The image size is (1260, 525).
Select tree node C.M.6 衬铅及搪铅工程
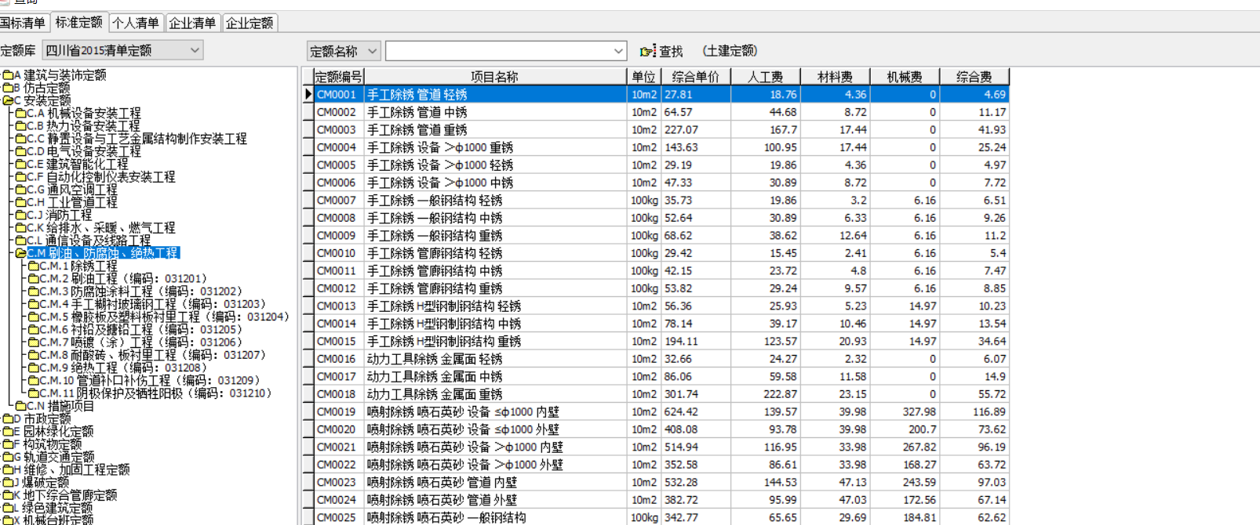point(141,329)
